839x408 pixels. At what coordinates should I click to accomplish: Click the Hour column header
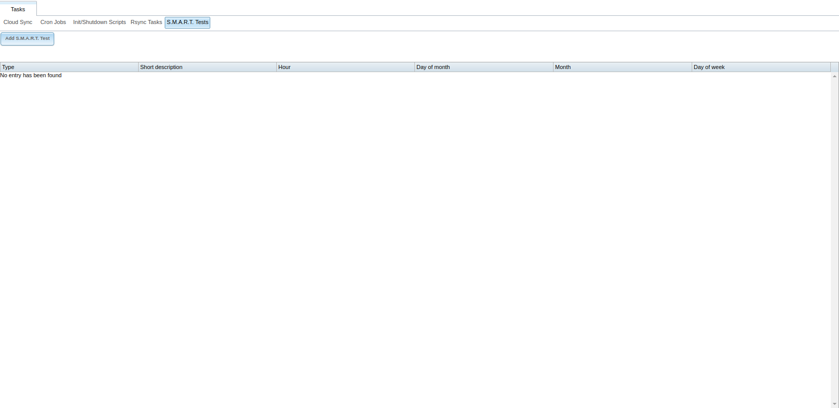point(345,67)
